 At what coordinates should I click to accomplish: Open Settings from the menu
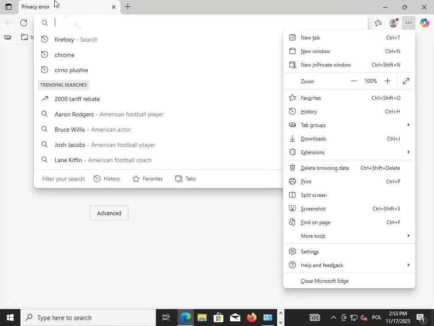349,252
